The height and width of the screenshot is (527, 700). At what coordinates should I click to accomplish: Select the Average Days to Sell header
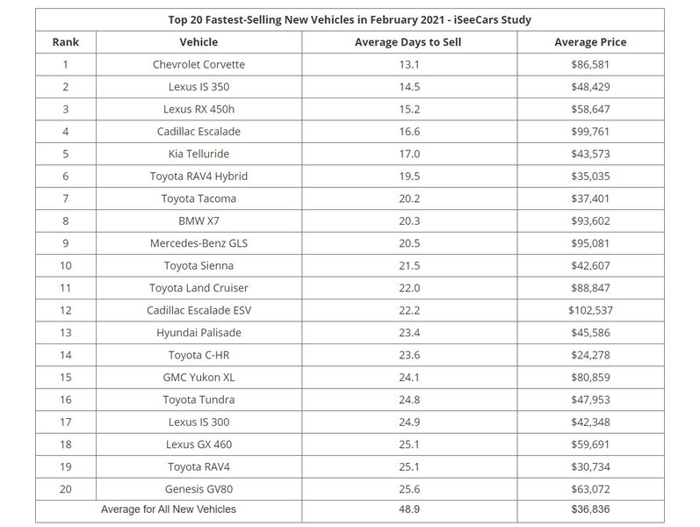(408, 42)
